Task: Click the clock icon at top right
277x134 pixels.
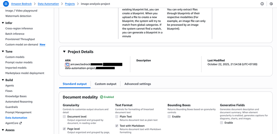Action: (271, 4)
